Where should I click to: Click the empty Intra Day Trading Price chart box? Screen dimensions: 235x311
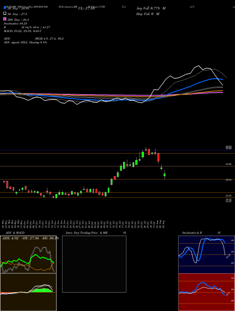pyautogui.click(x=94, y=264)
